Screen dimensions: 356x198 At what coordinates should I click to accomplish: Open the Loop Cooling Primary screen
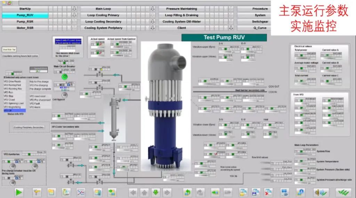click(x=103, y=15)
